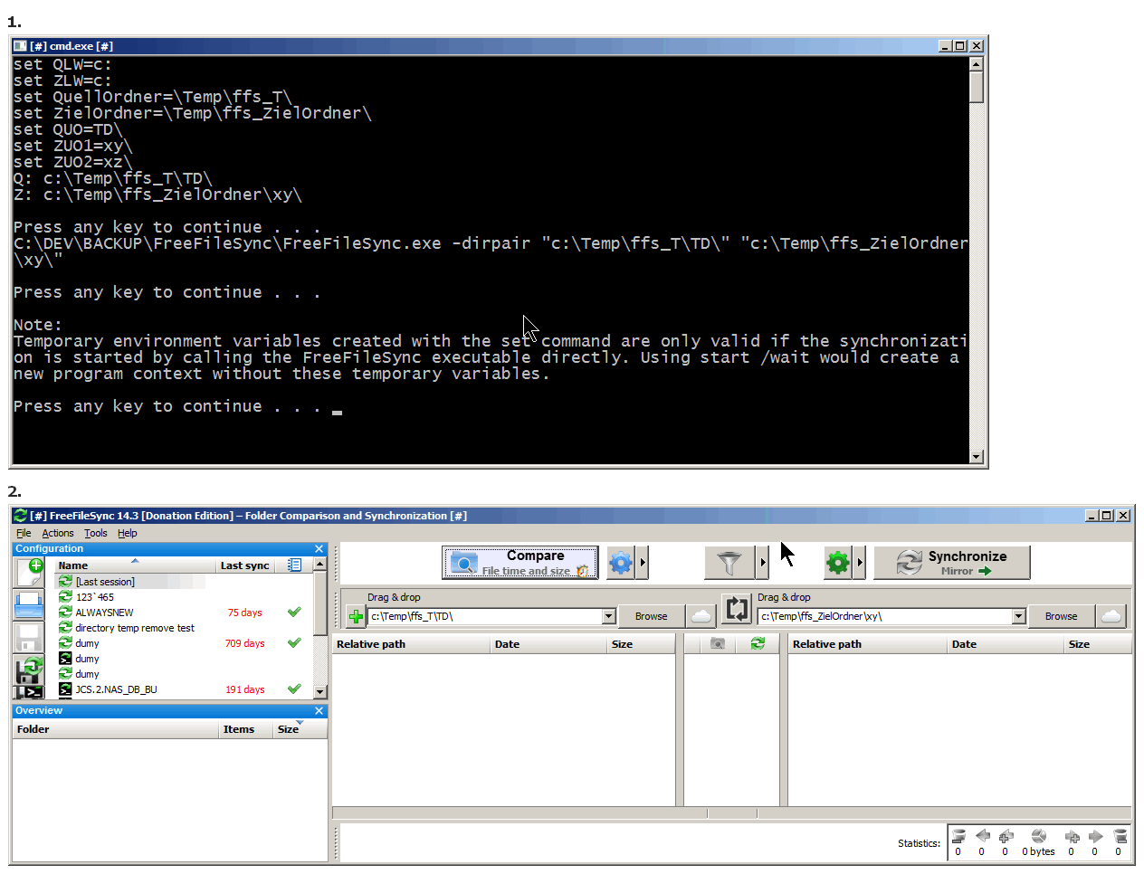The height and width of the screenshot is (874, 1144).
Task: Sort overview by Size column
Action: coord(300,729)
